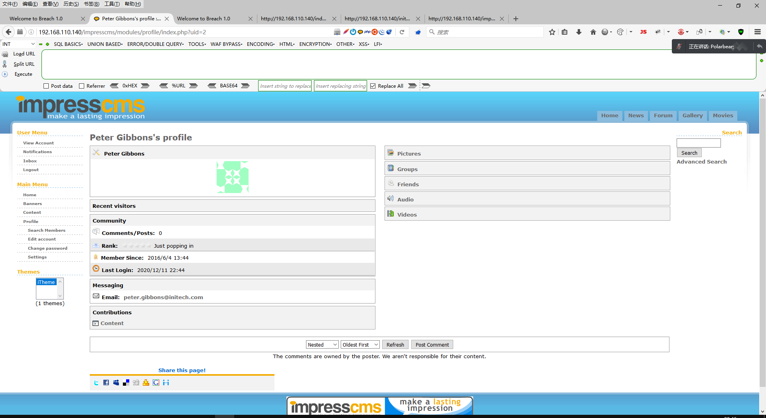Click the Post Comment button
This screenshot has height=418, width=766.
pos(432,345)
